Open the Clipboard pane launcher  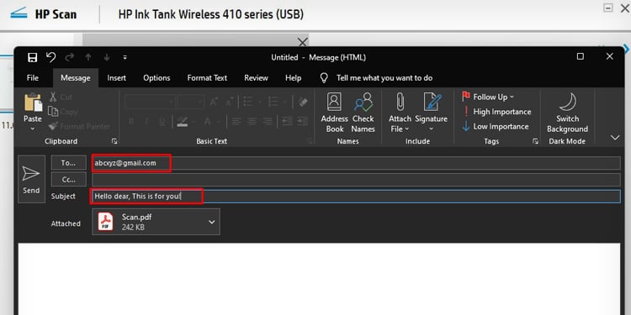114,141
